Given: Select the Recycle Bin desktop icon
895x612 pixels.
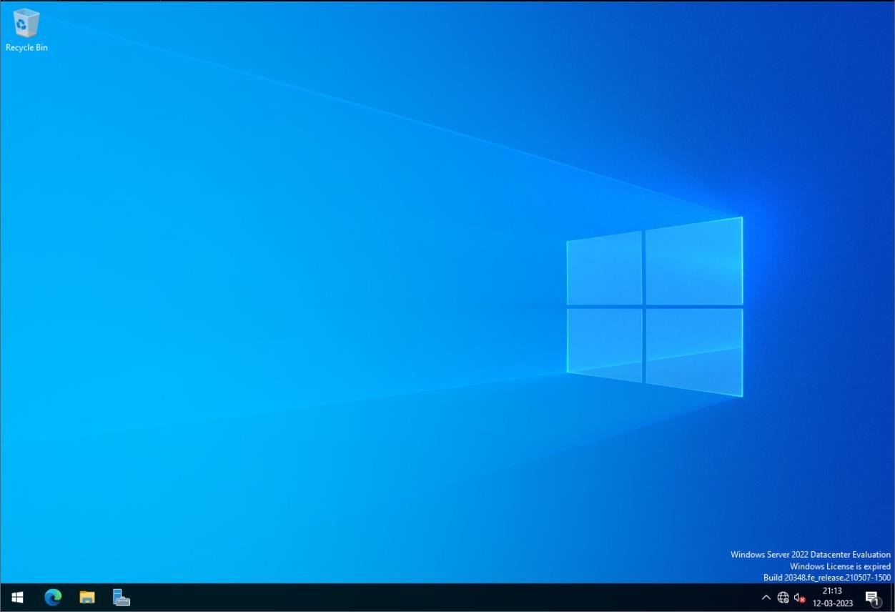Looking at the screenshot, I should 26,30.
